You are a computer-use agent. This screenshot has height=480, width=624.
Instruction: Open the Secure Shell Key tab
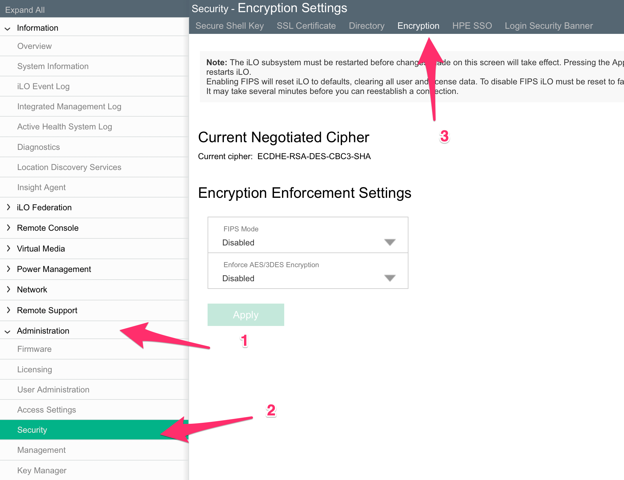(230, 26)
